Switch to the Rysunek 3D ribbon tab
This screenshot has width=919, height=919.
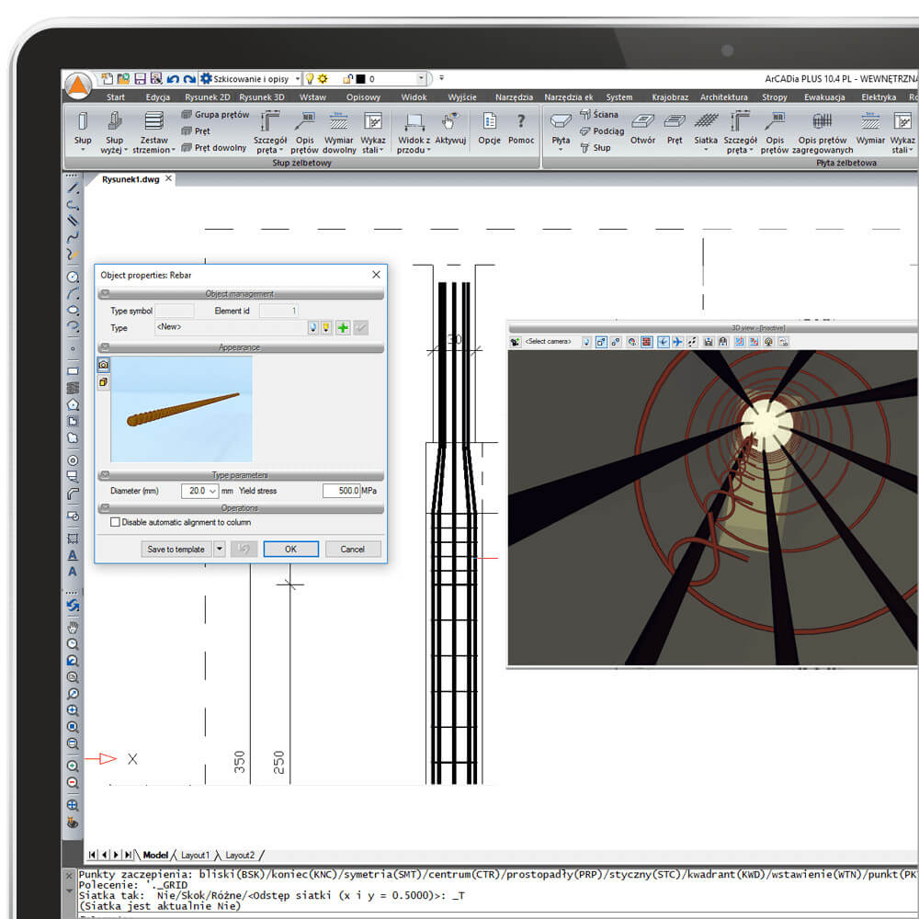point(261,97)
